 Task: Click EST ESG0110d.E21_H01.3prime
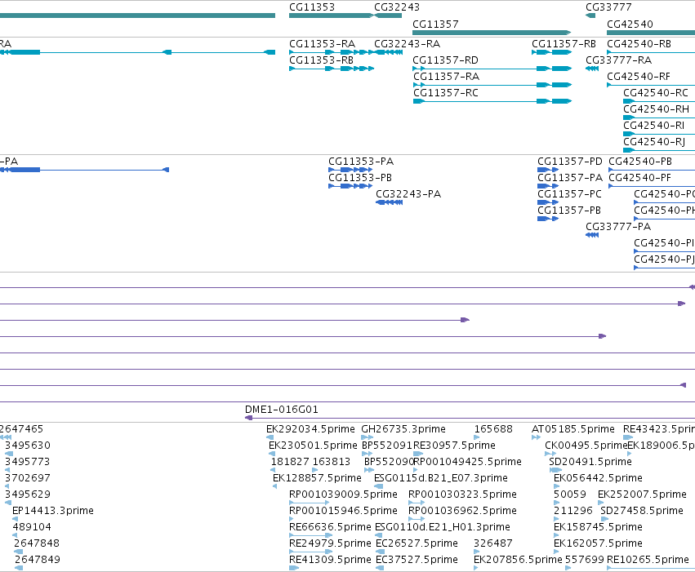378,535
